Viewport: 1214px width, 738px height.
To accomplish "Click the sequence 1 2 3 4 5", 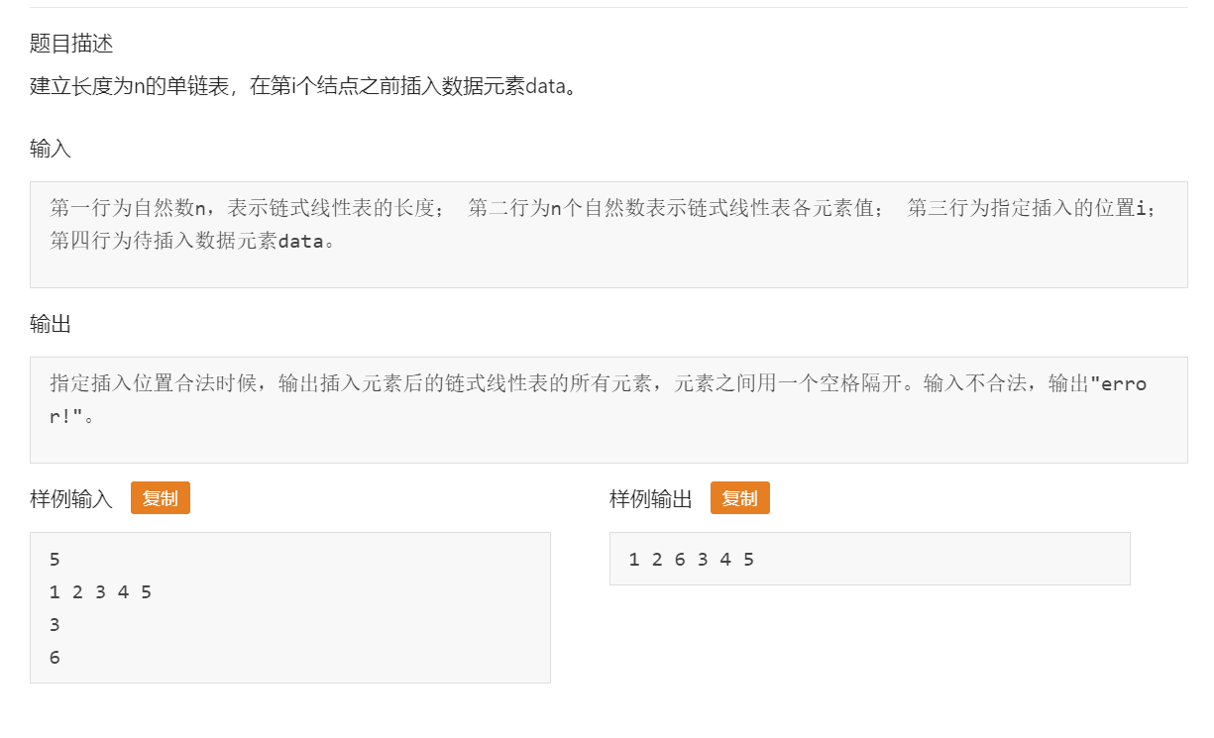I will (99, 591).
